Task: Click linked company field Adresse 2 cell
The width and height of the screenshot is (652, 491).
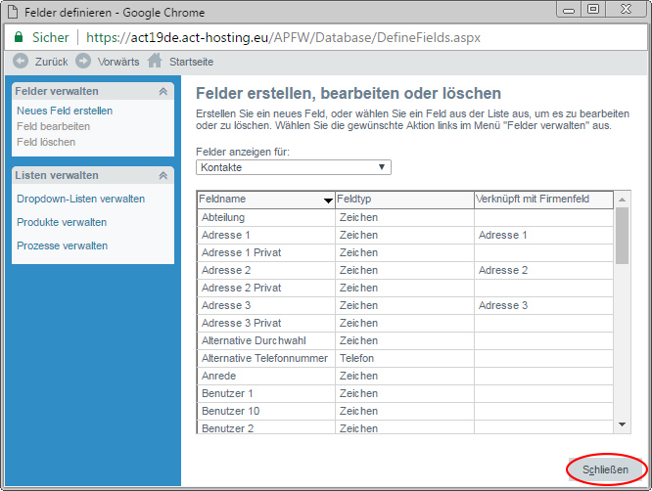Action: 543,270
